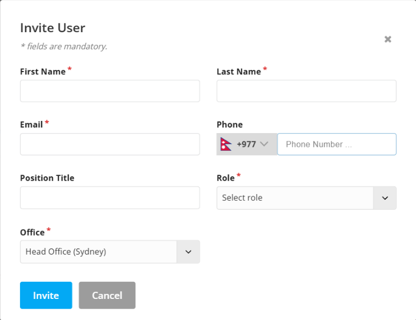Viewport: 416px width, 320px height.
Task: Click the Email field label
Action: (x=32, y=124)
